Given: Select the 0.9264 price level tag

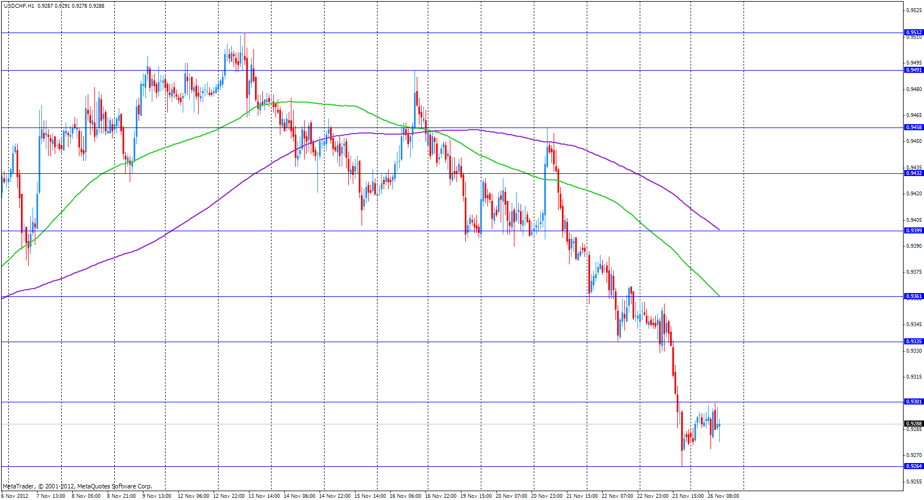Looking at the screenshot, I should pyautogui.click(x=914, y=466).
